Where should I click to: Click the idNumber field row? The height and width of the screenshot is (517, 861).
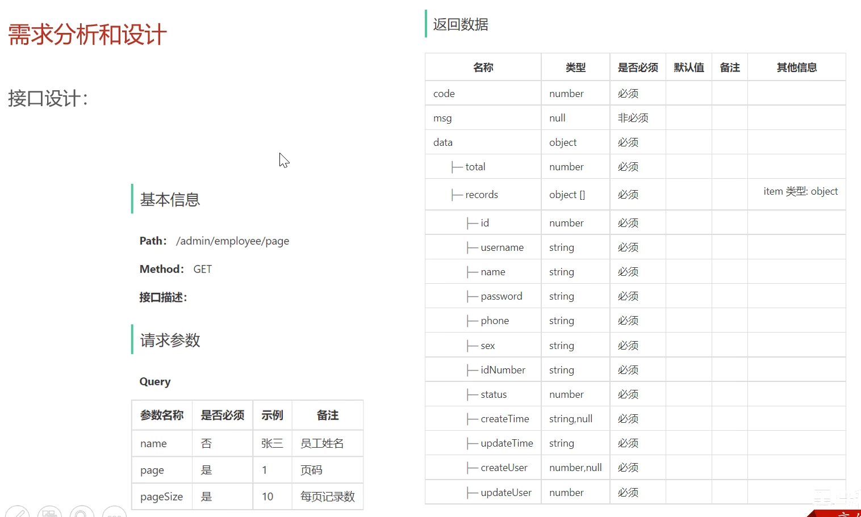click(636, 370)
